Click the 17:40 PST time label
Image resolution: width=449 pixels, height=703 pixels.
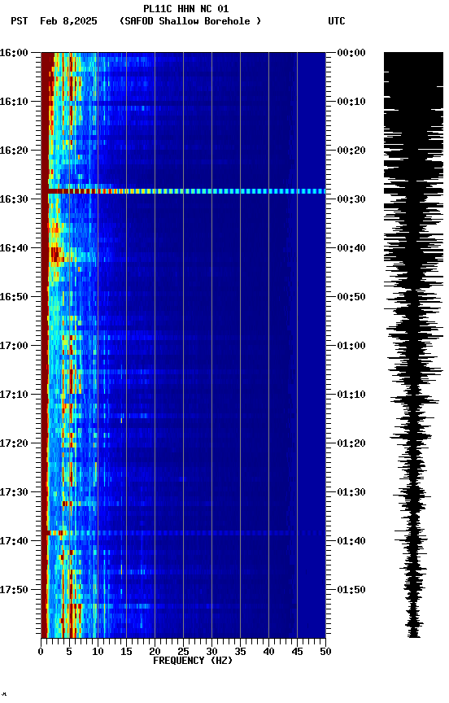pos(14,542)
